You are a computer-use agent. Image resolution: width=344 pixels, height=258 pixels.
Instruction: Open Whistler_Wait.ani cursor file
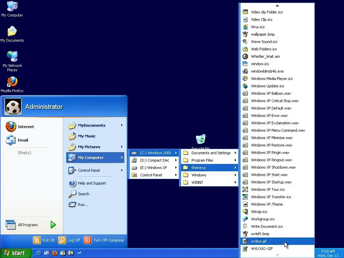[277, 56]
